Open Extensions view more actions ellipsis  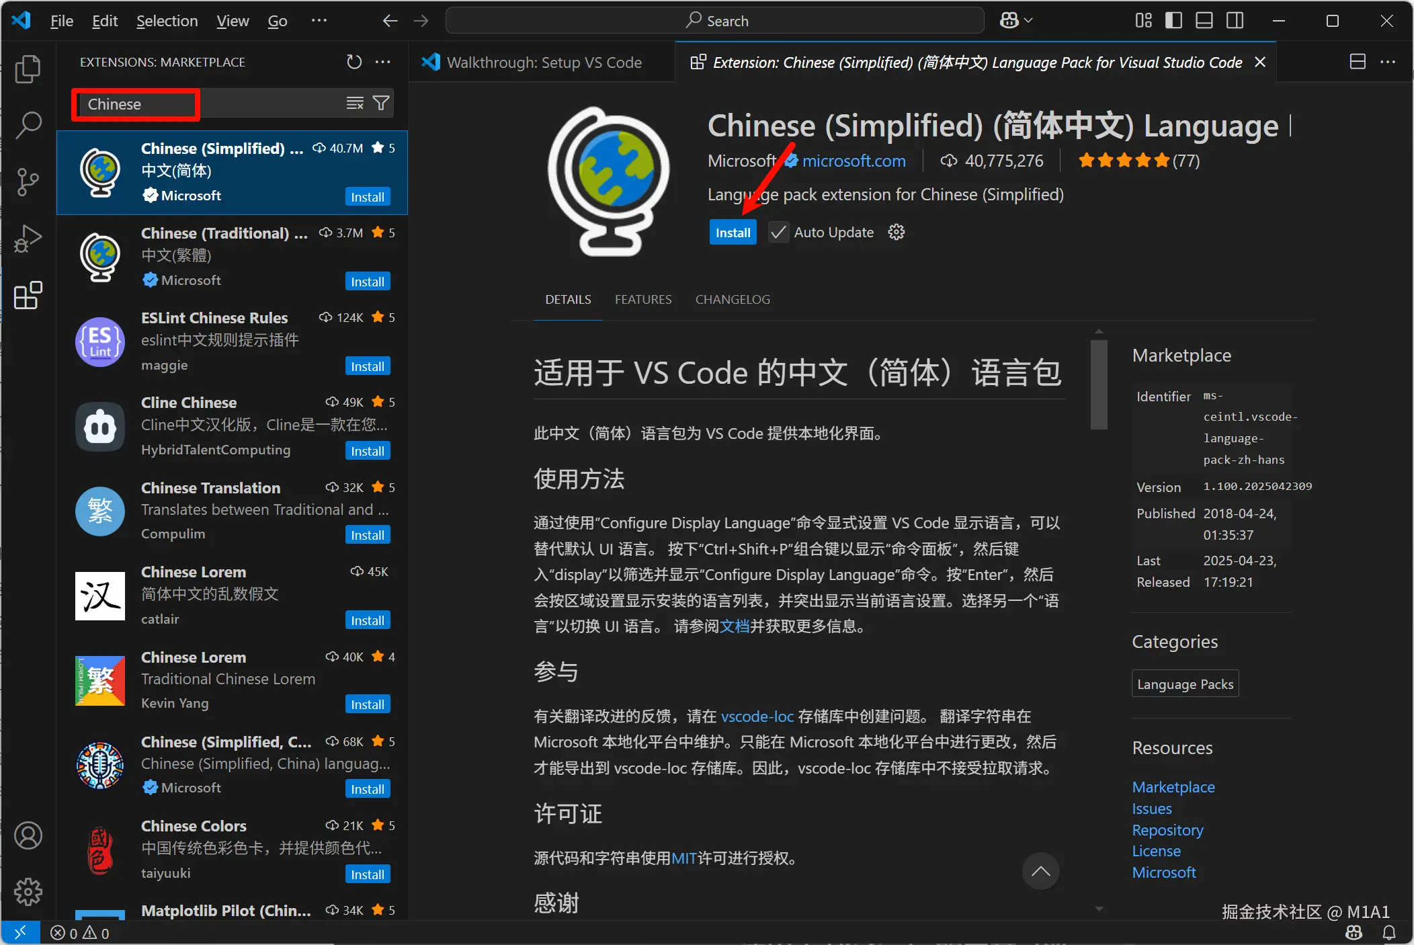click(x=383, y=62)
